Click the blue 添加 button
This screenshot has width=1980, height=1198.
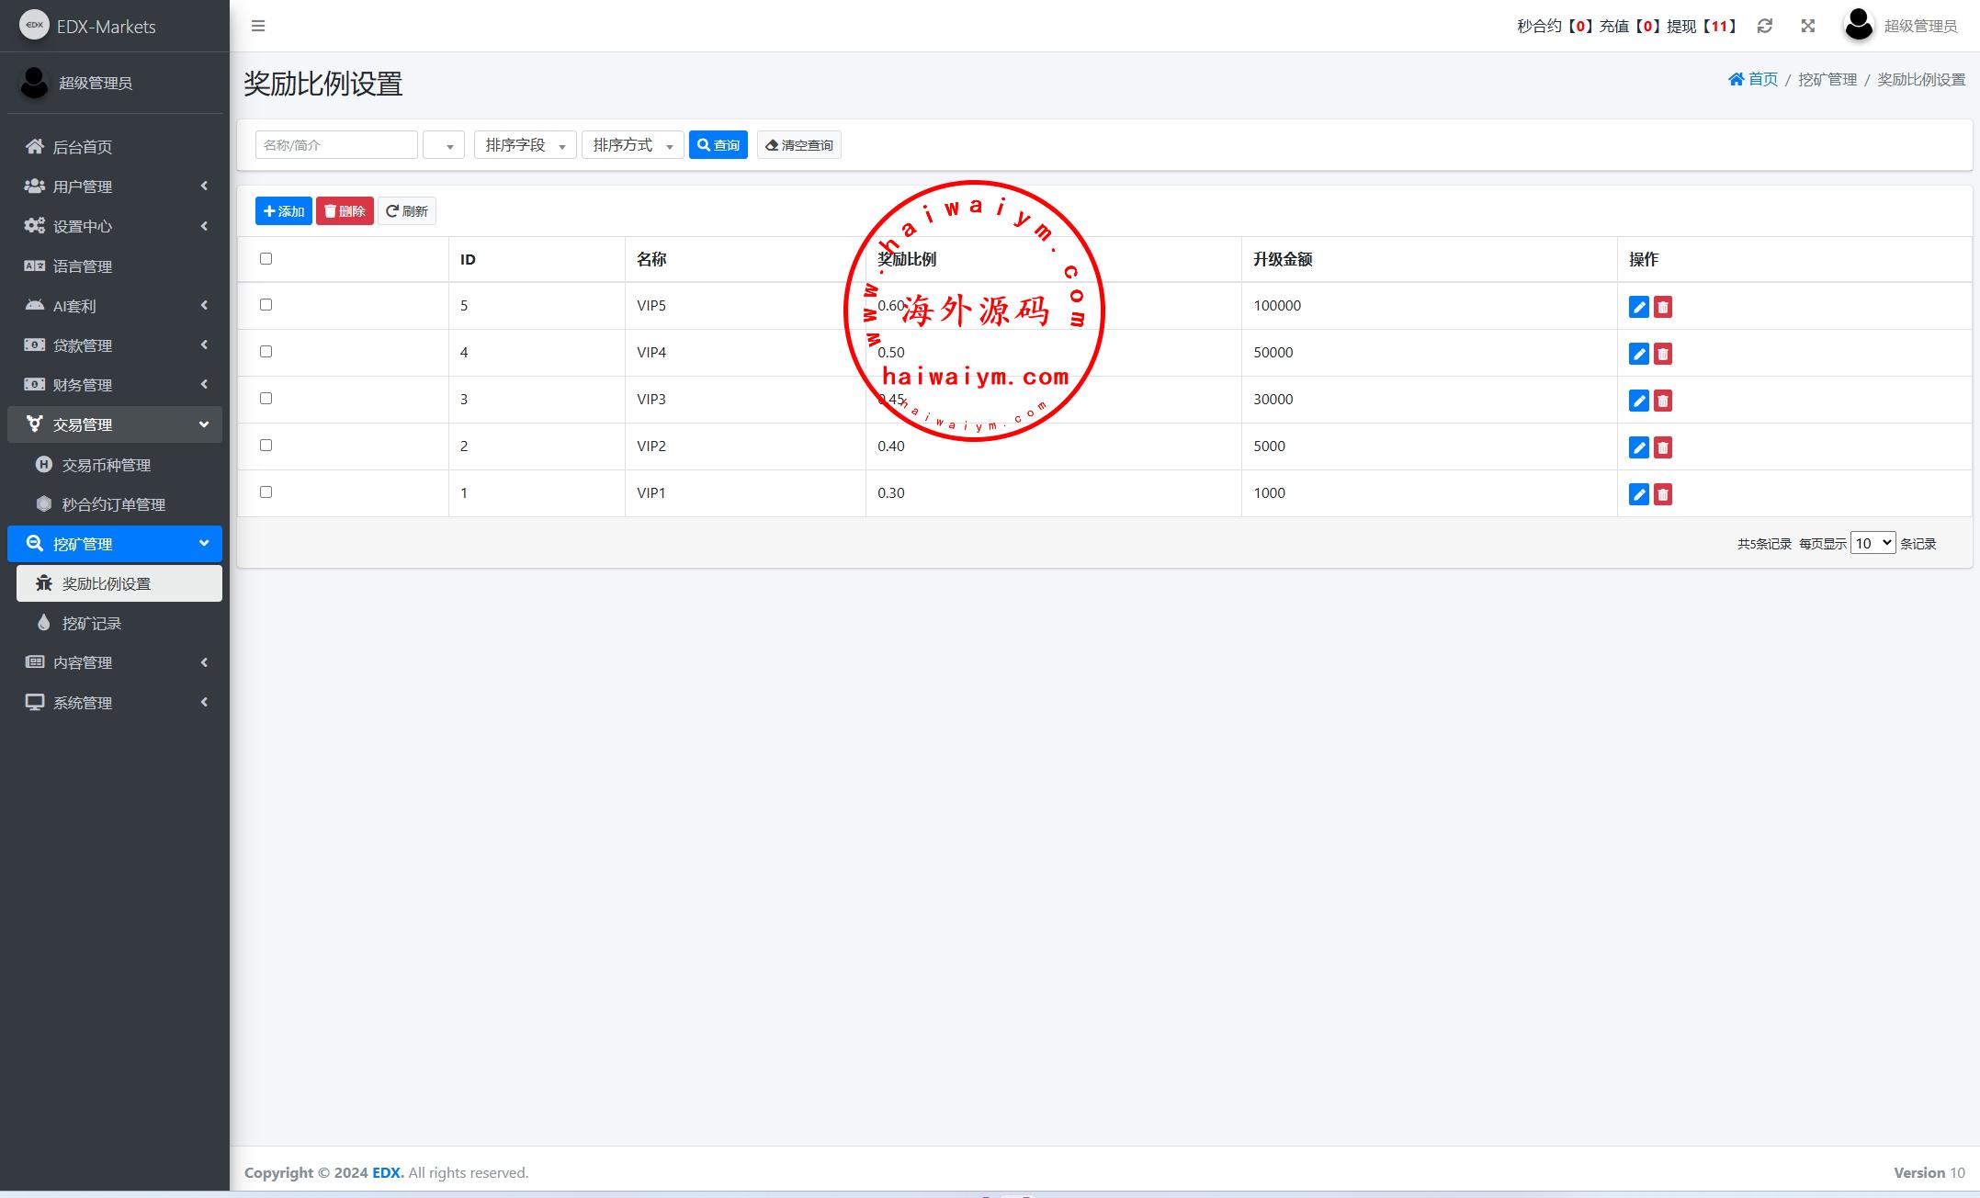pos(283,211)
